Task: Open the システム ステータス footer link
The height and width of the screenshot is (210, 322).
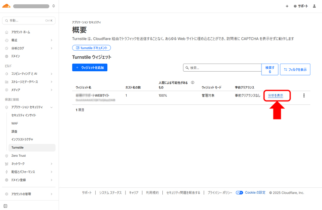Action: point(110,192)
